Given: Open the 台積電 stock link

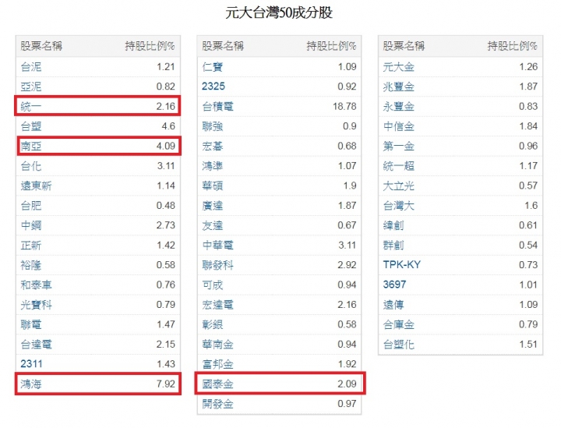Looking at the screenshot, I should click(217, 106).
